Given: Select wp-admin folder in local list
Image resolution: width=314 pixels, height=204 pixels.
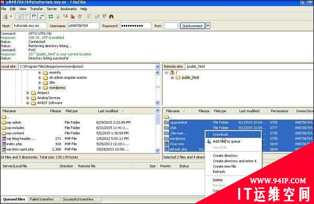Looking at the screenshot, I should tap(14, 122).
